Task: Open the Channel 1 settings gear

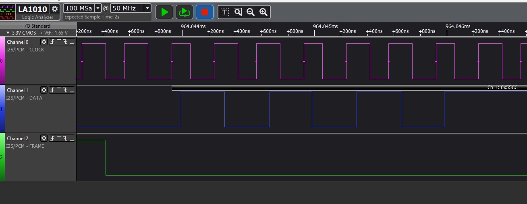Action: click(x=44, y=90)
